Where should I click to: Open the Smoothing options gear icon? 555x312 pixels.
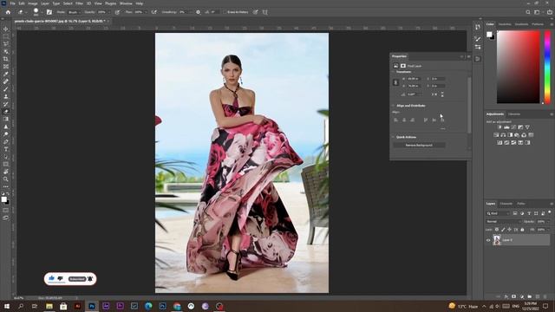(x=199, y=12)
